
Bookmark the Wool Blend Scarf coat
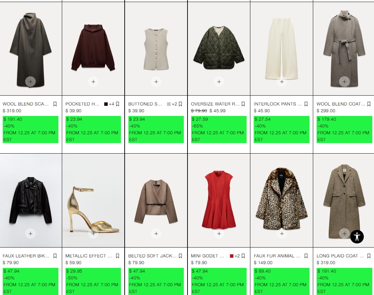pos(55,104)
